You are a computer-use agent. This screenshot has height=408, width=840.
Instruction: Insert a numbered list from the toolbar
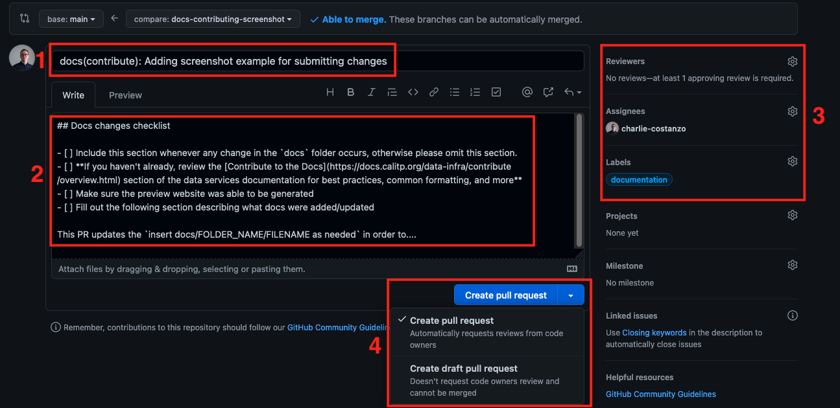475,93
